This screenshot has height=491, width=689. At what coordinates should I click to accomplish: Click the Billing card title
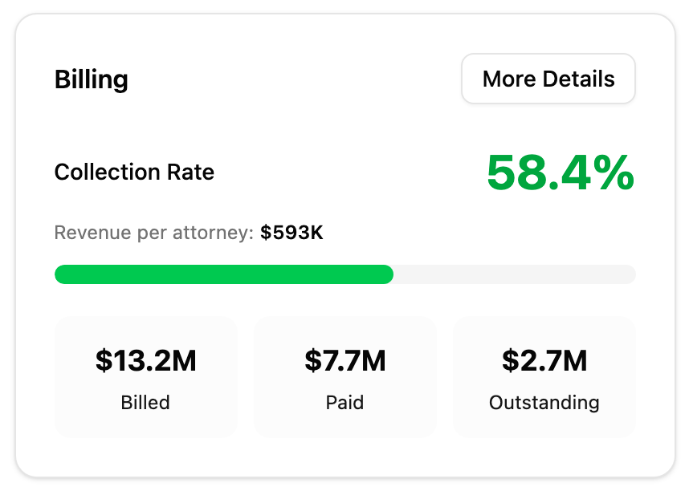coord(91,79)
